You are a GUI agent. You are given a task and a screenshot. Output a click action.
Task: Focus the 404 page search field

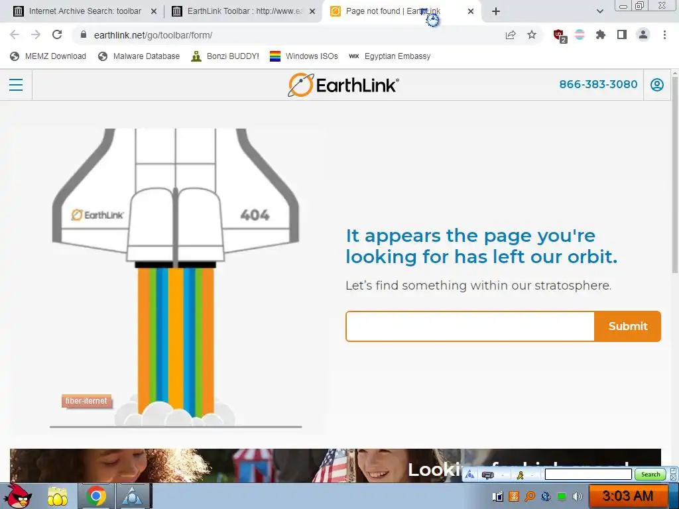tap(470, 326)
